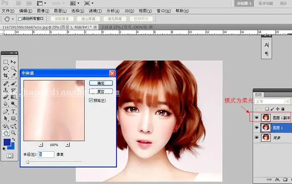Click lock image pixels brush icon
The height and width of the screenshot is (184, 292).
click(x=272, y=109)
